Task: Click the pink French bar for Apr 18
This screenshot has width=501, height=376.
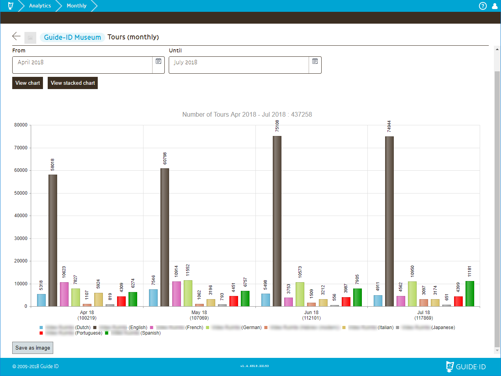Action: [64, 294]
